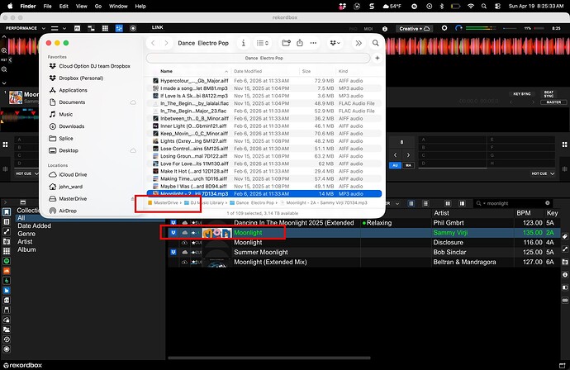Select Collection icon in rekordbox left sidebar

tap(7, 212)
